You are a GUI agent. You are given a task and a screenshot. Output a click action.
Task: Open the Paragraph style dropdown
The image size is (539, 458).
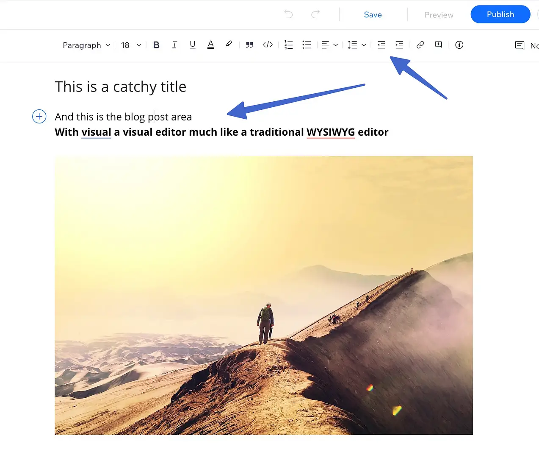click(86, 45)
